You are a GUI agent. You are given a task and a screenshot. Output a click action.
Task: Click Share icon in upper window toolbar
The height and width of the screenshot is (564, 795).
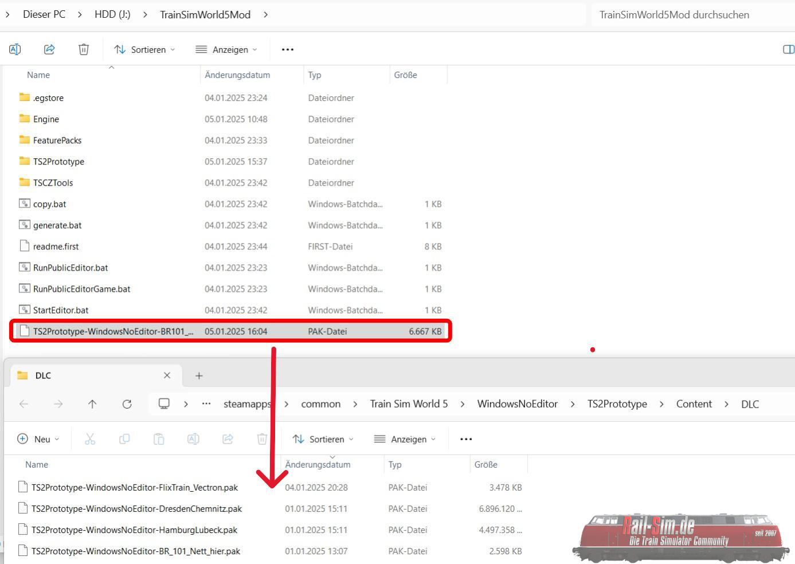pos(49,49)
